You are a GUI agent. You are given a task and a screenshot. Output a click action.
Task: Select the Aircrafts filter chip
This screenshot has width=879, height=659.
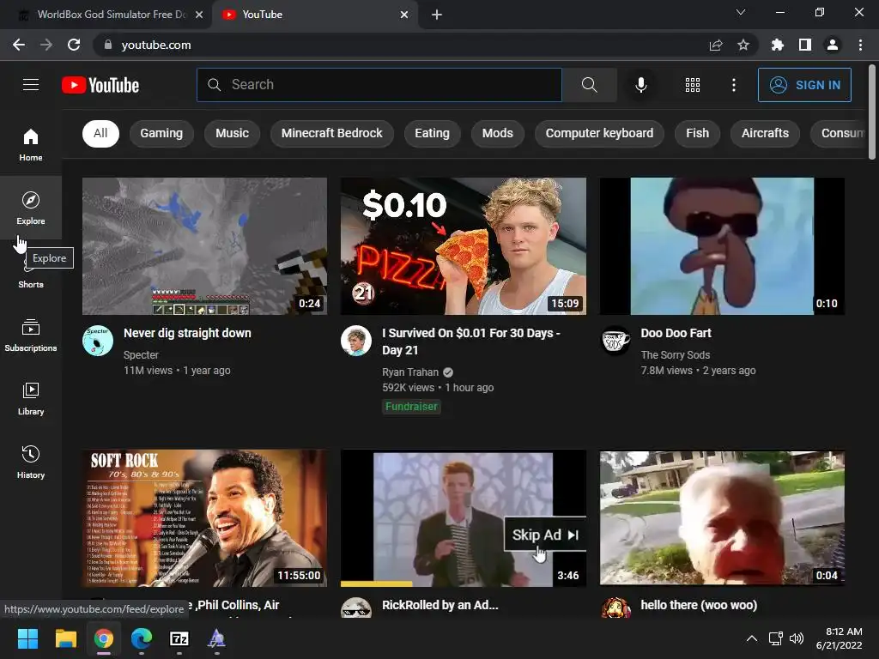[x=765, y=133]
